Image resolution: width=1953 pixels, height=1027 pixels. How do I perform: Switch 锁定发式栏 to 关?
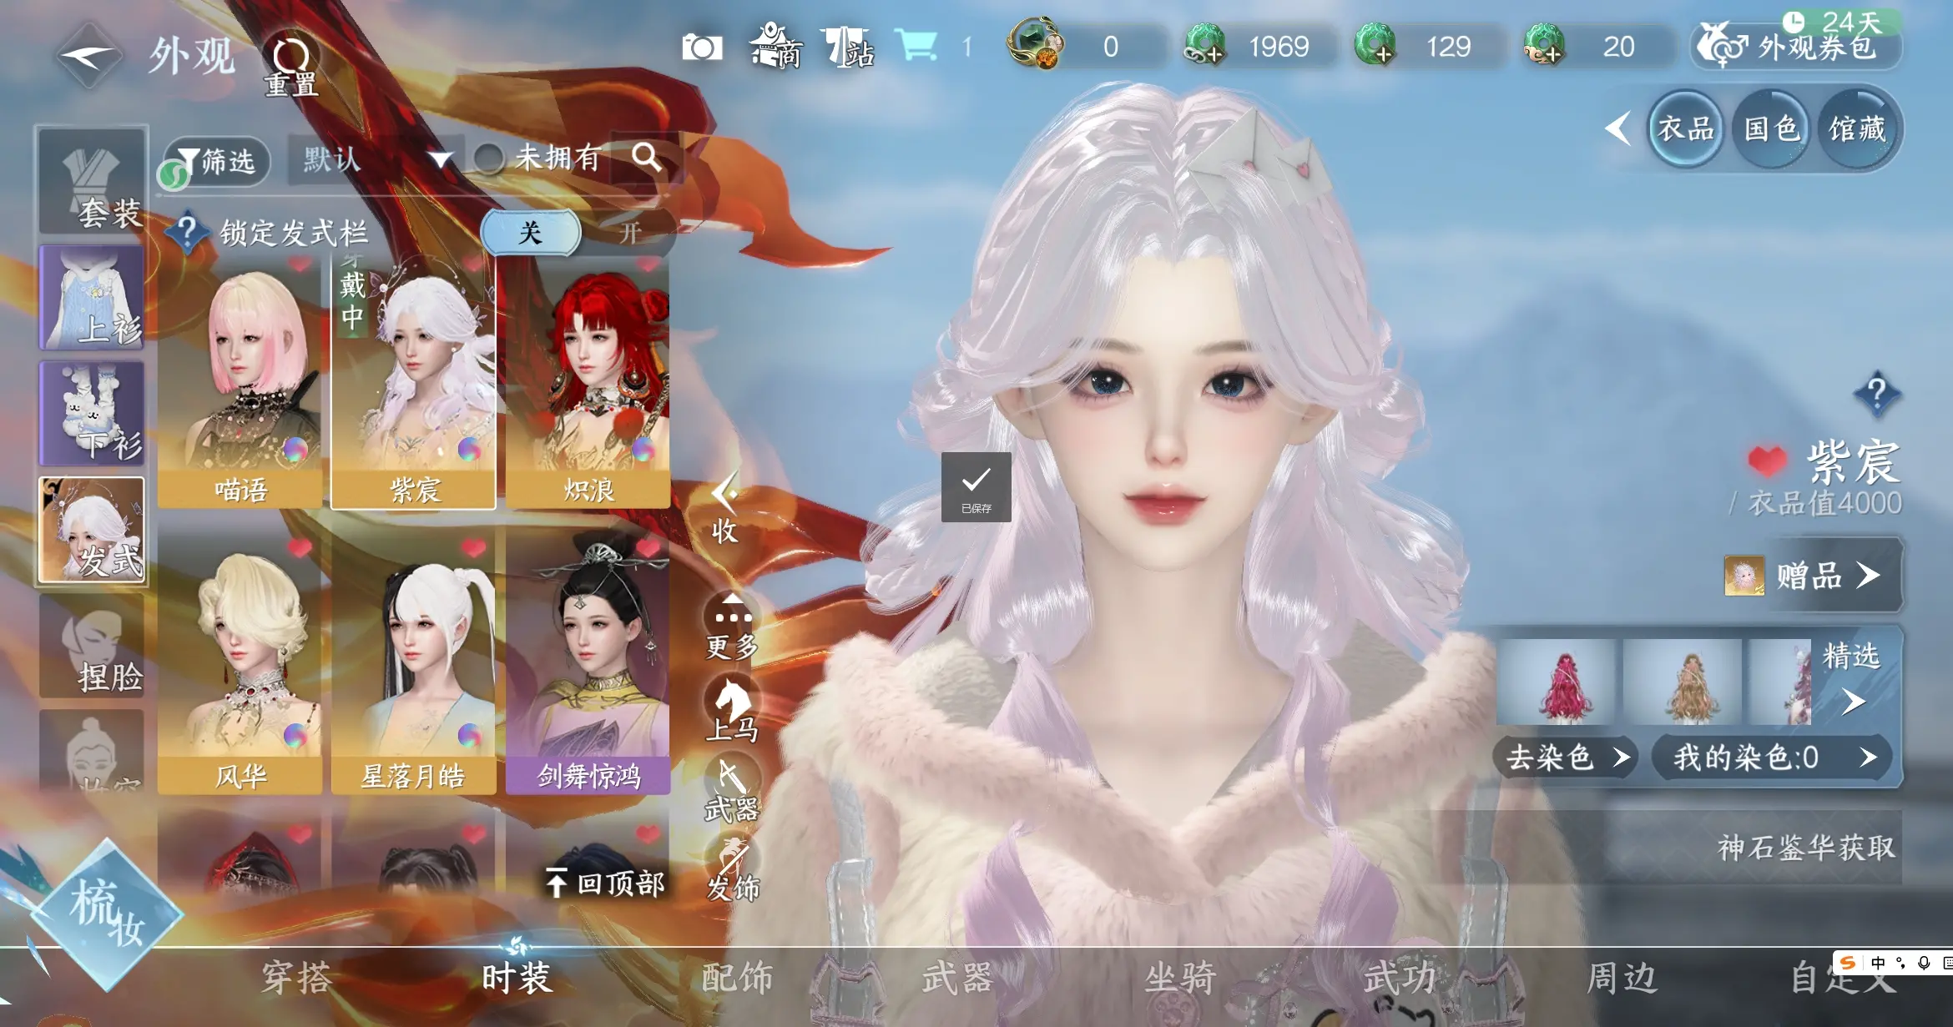tap(531, 232)
